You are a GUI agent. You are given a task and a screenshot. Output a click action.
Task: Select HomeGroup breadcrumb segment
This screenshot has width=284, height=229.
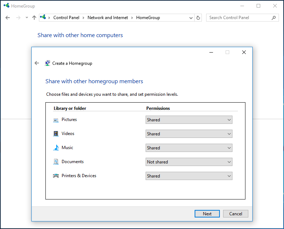tap(148, 18)
